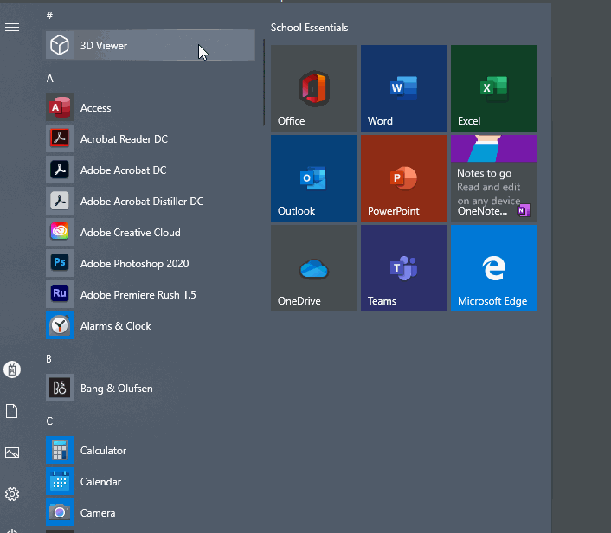Open Acrobat Reader DC
Screen dimensions: 611x533
pyautogui.click(x=151, y=138)
